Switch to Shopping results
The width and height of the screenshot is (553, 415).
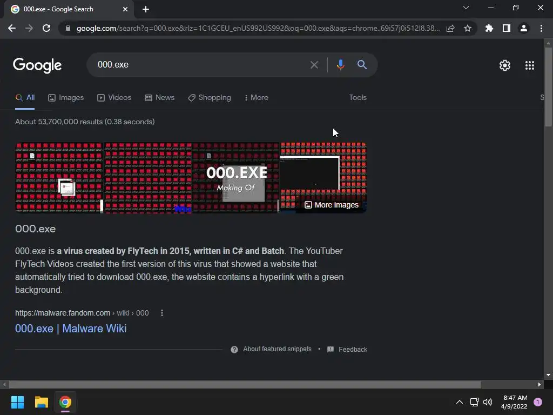coord(210,98)
